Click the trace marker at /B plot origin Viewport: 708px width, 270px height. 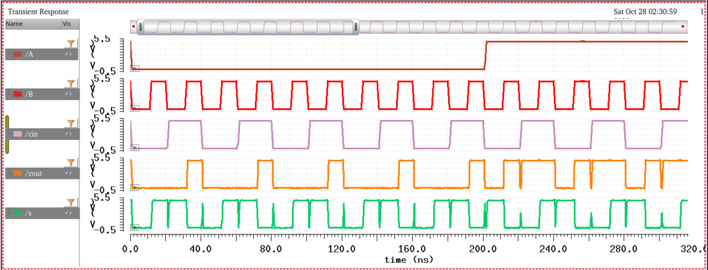[x=135, y=108]
